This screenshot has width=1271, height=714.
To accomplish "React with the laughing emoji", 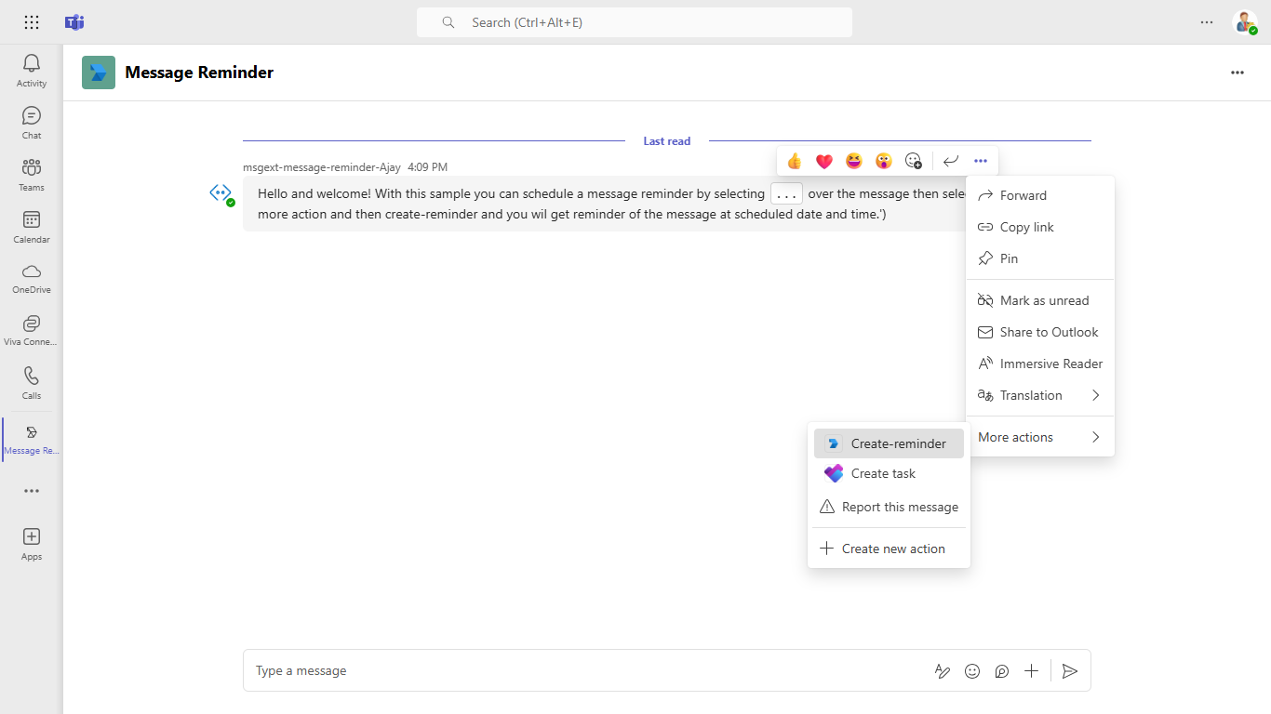I will 853,161.
